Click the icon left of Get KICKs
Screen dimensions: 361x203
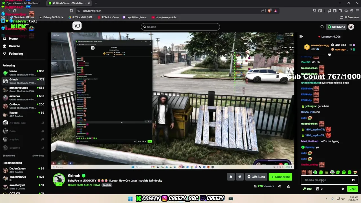click(322, 27)
